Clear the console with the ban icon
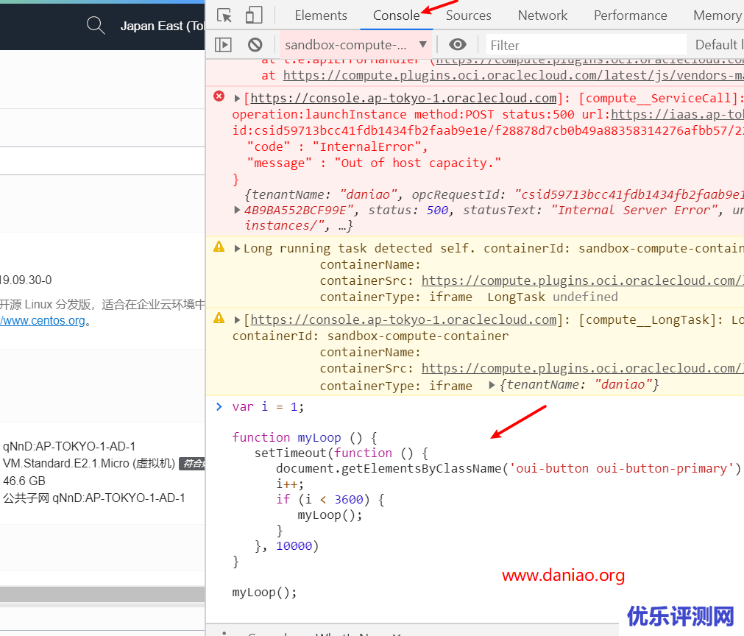The width and height of the screenshot is (744, 636). [x=255, y=45]
